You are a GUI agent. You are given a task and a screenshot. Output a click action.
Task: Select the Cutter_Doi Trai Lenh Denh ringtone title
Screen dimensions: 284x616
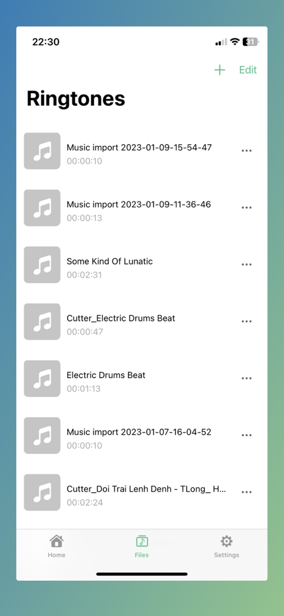(x=146, y=489)
